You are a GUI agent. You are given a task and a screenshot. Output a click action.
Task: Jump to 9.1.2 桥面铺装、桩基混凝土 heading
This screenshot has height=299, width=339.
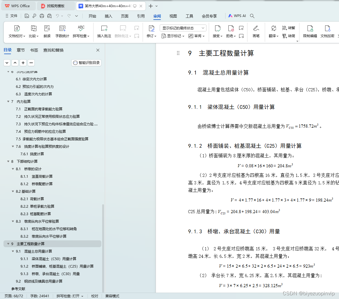(57, 266)
